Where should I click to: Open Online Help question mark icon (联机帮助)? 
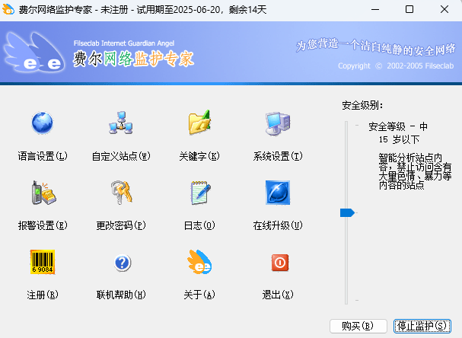click(123, 263)
